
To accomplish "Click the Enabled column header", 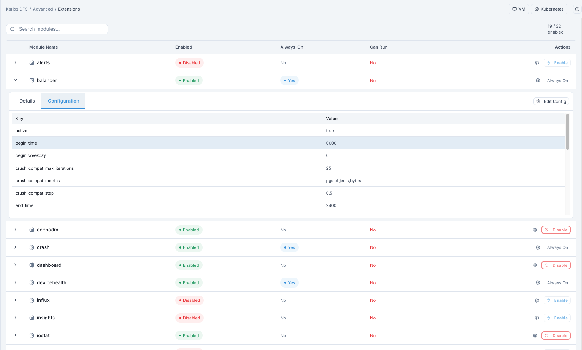I will (x=184, y=47).
